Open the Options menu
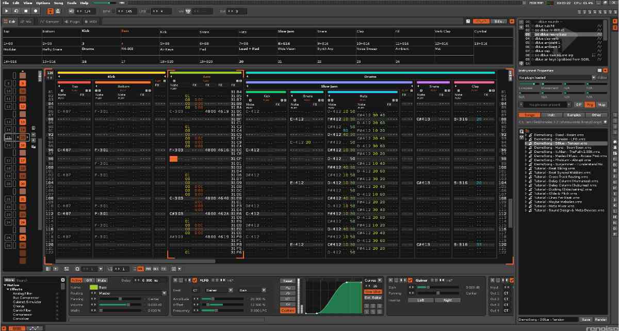The height and width of the screenshot is (331, 619). click(43, 3)
